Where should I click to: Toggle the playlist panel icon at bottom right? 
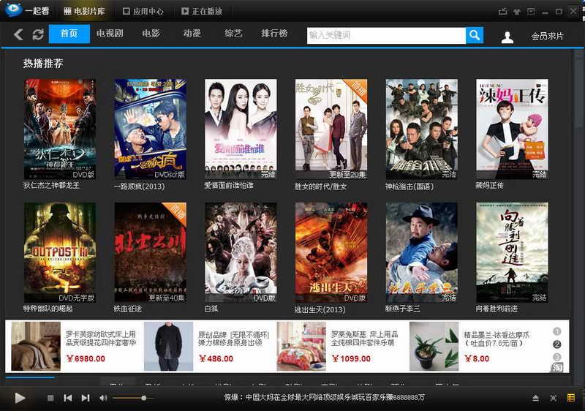571,398
